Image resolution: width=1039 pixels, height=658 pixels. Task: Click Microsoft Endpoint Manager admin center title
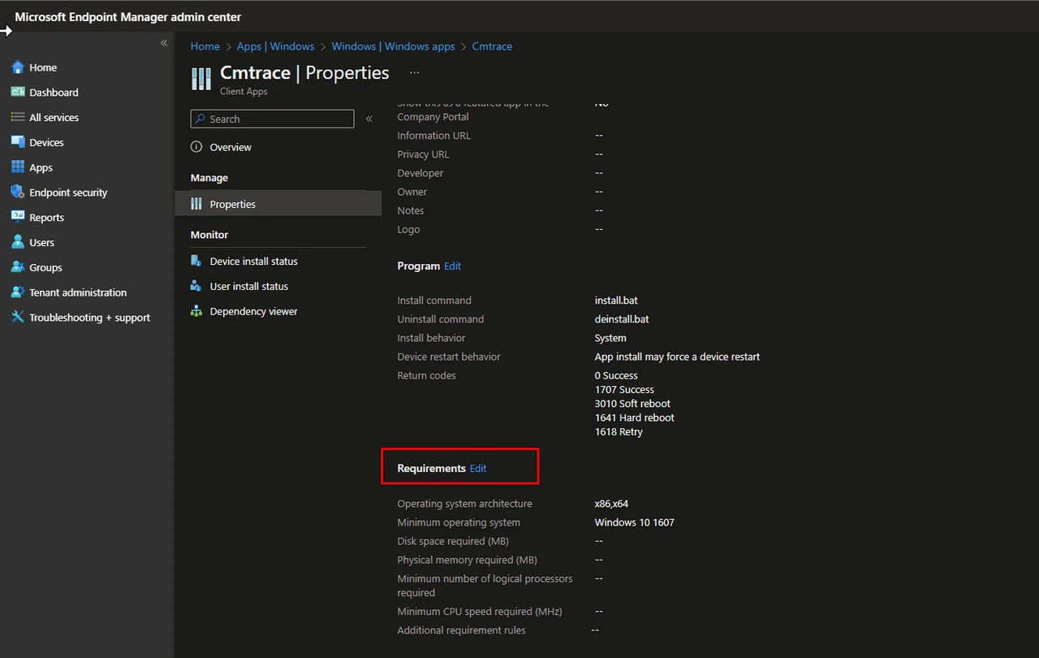point(128,17)
